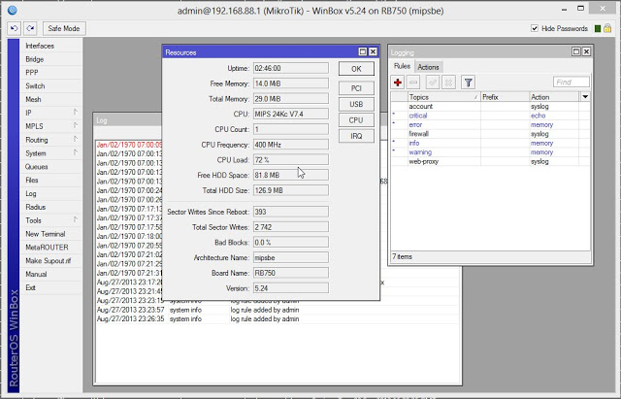This screenshot has width=621, height=399.
Task: Click the PCI button
Action: 356,88
